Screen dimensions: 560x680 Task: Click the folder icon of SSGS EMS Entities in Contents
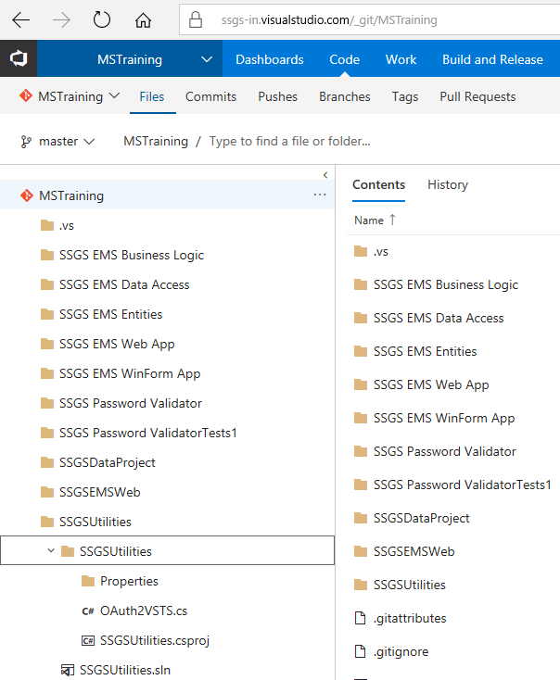(361, 351)
